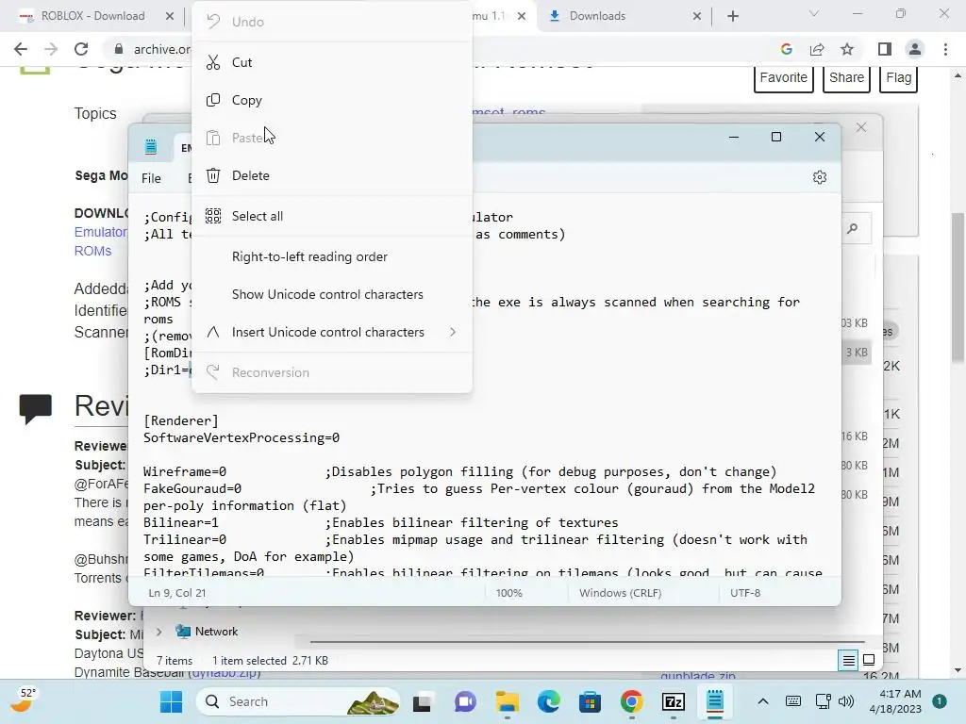Click the Bilinear=1 setting text

pyautogui.click(x=181, y=522)
